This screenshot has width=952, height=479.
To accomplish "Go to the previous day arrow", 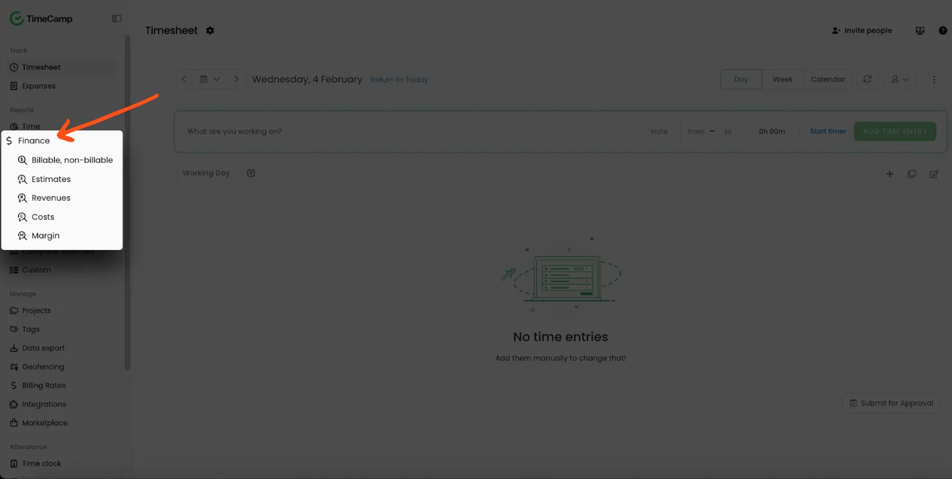I will coord(184,79).
